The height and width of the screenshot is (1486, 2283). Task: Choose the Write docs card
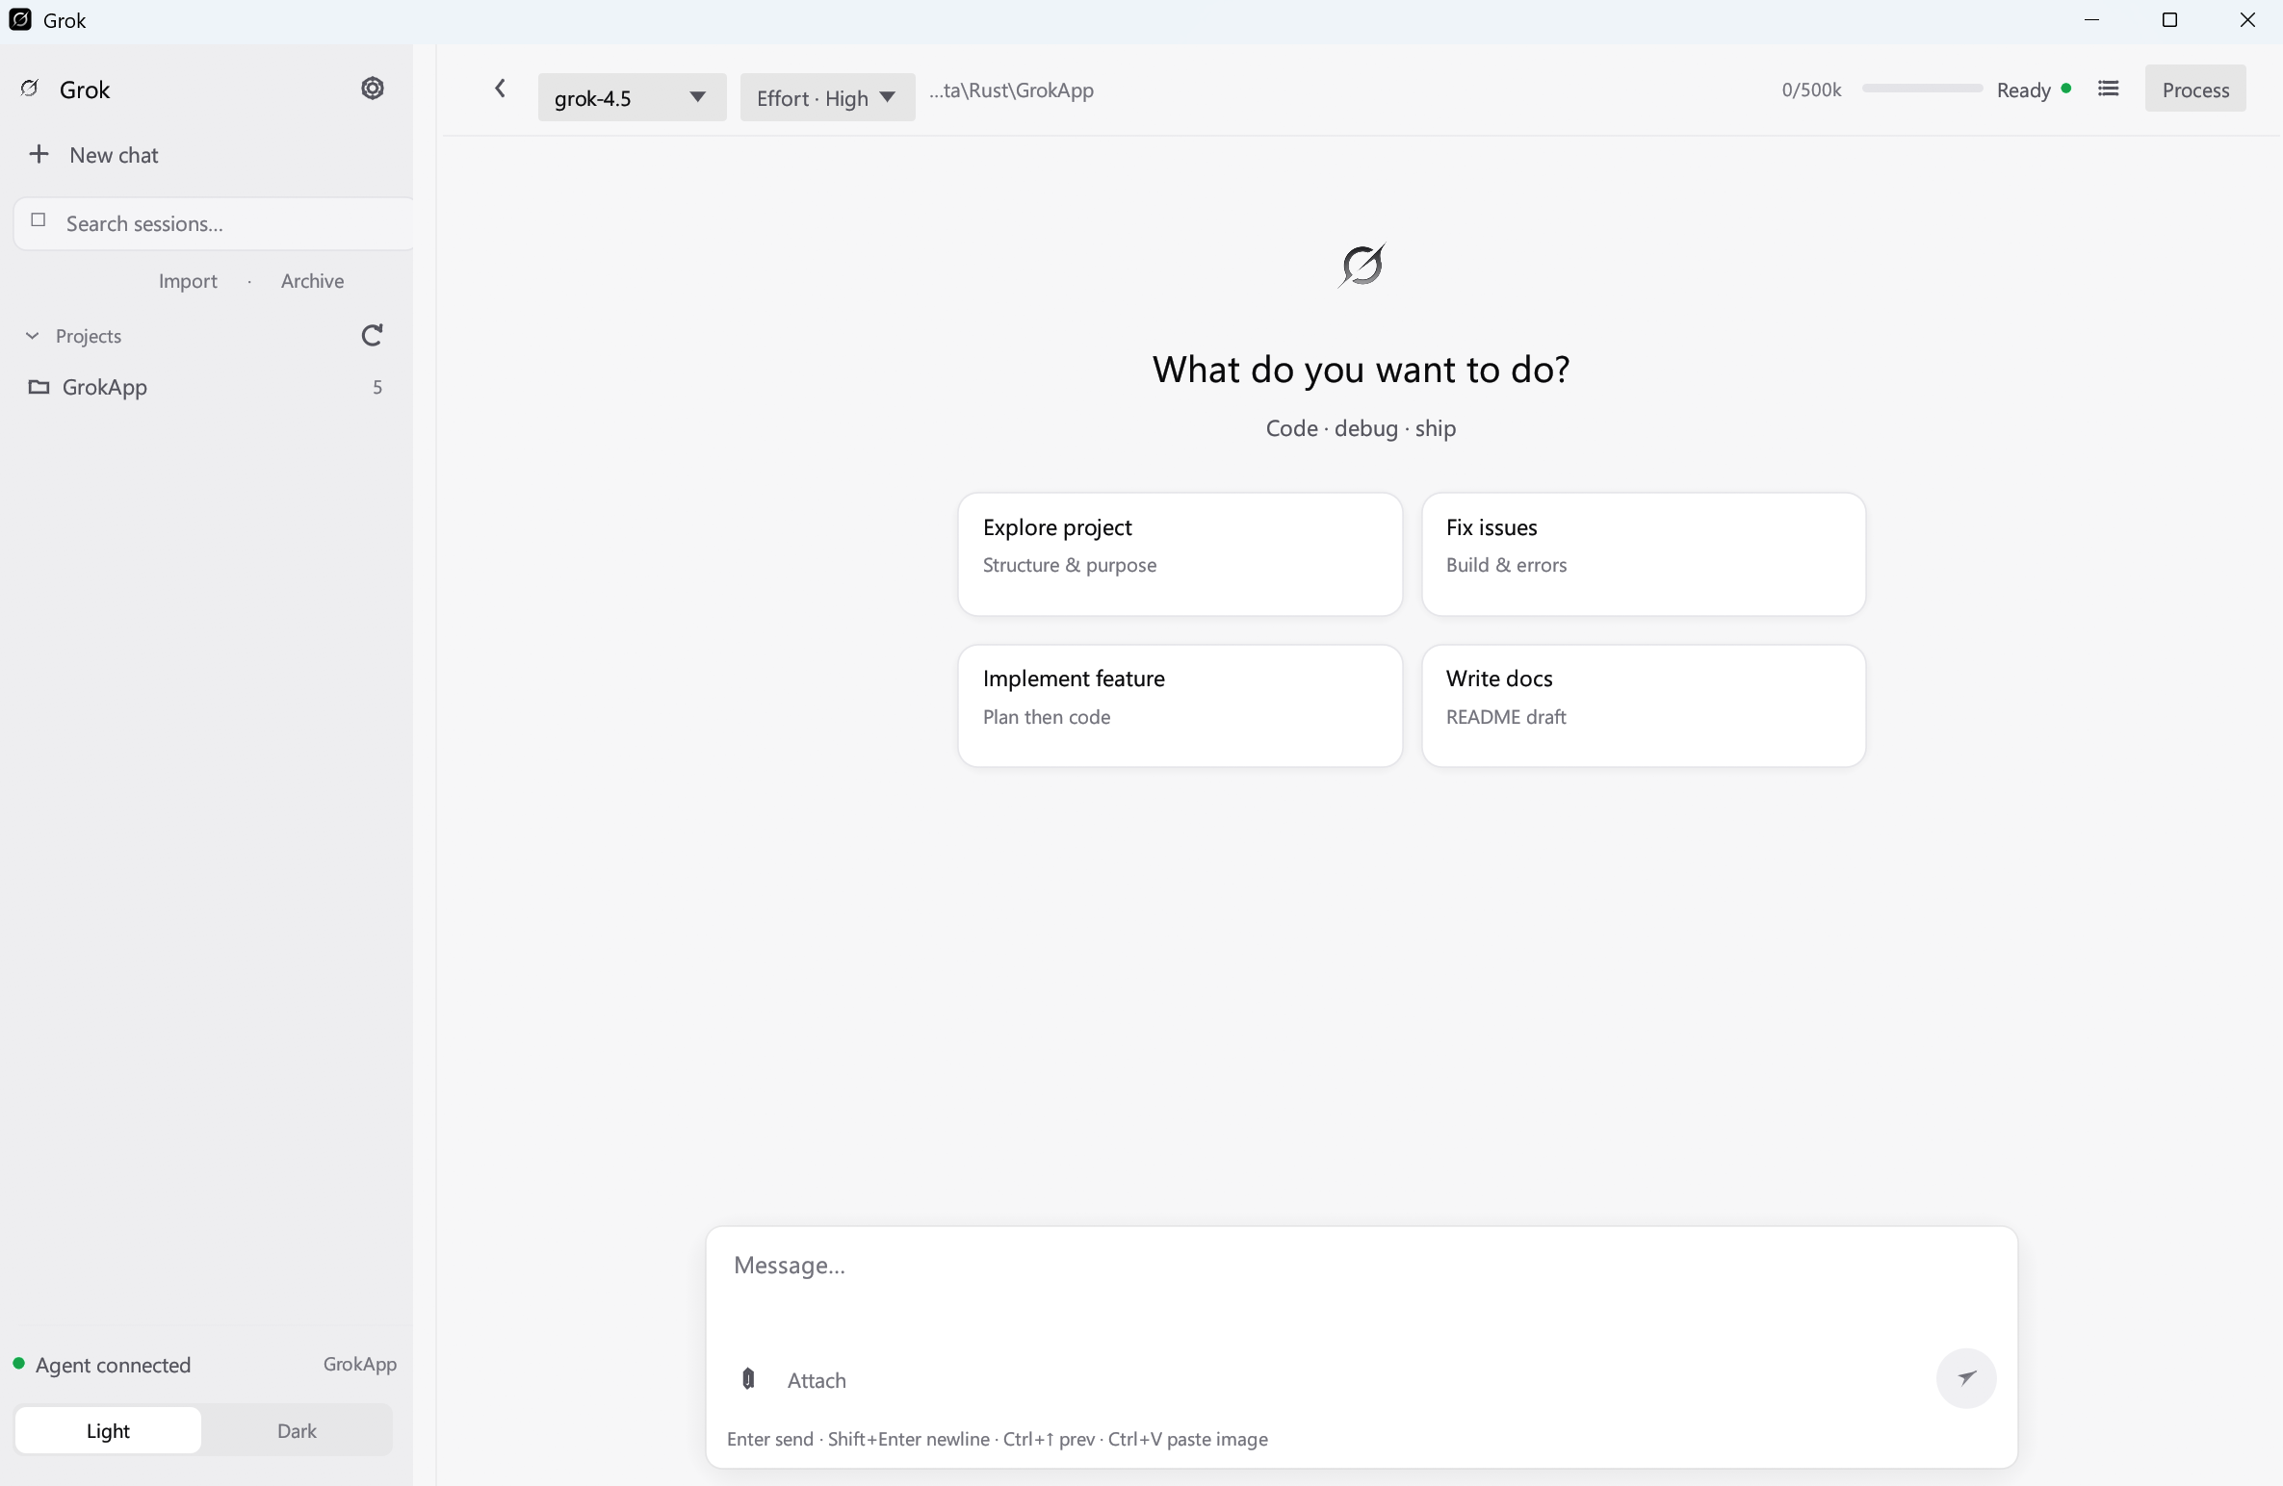(x=1644, y=705)
